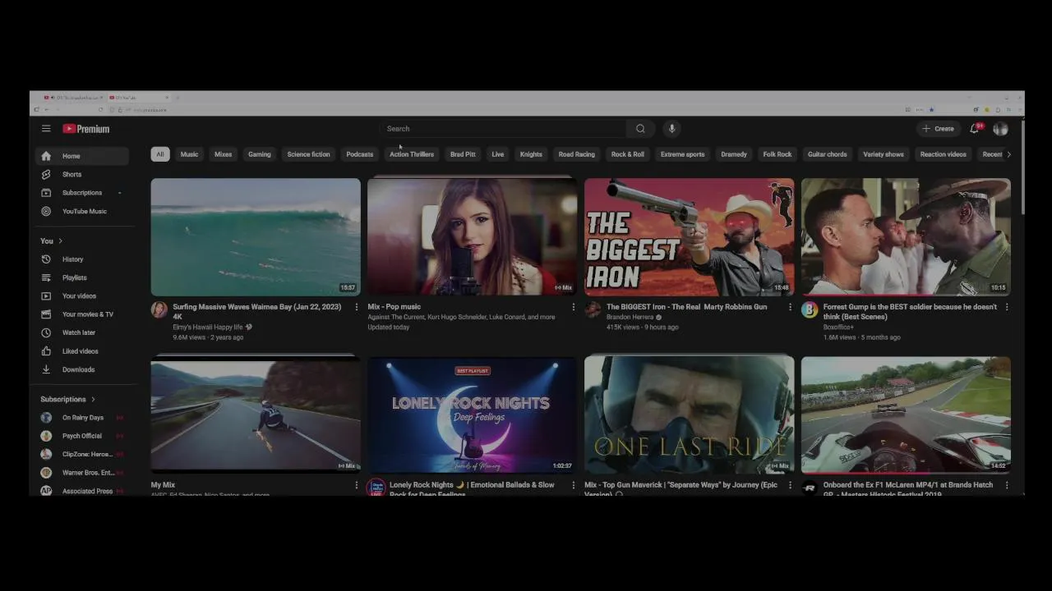
Task: Open the account avatar menu
Action: click(1000, 129)
